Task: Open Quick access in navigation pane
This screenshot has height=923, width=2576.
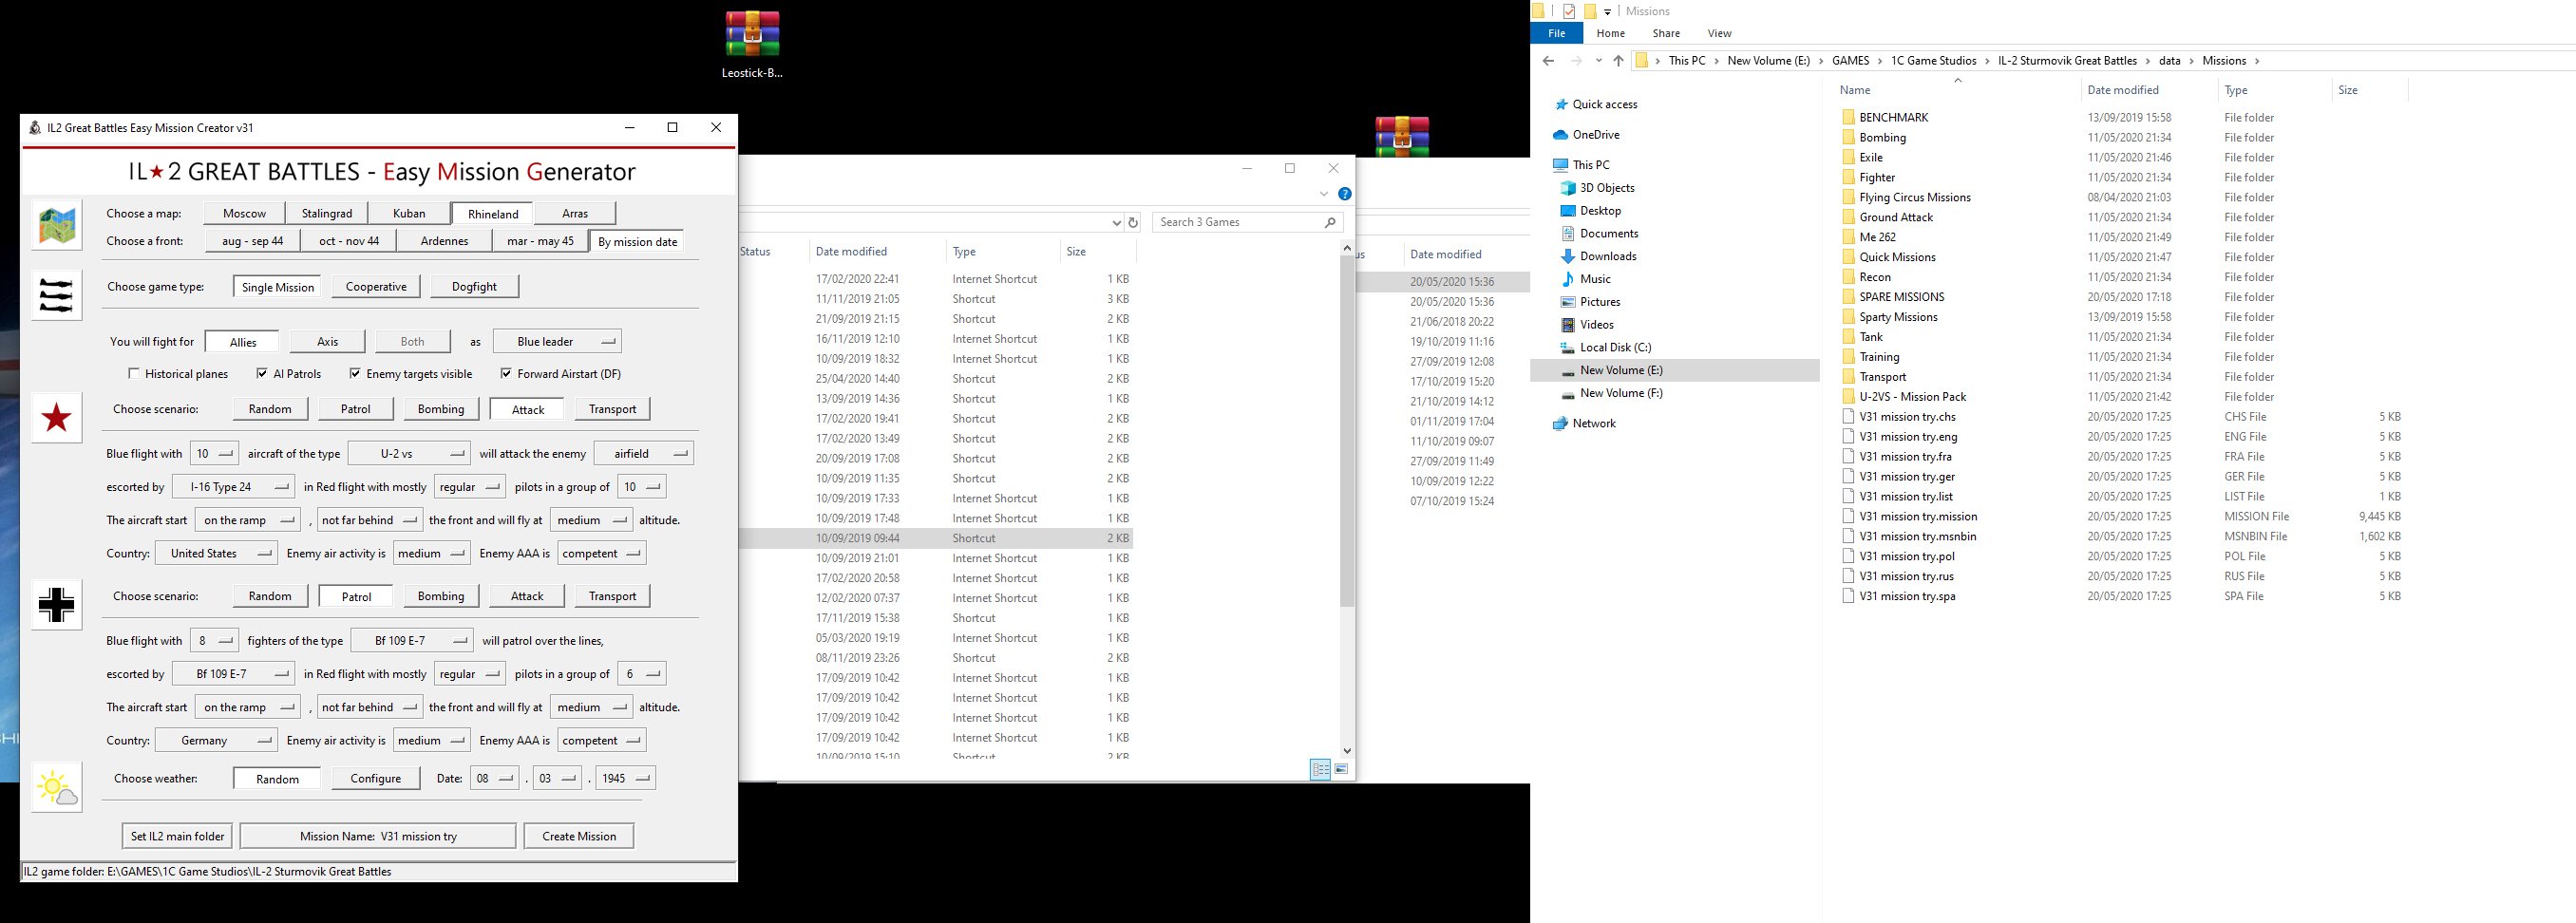Action: [x=1604, y=104]
